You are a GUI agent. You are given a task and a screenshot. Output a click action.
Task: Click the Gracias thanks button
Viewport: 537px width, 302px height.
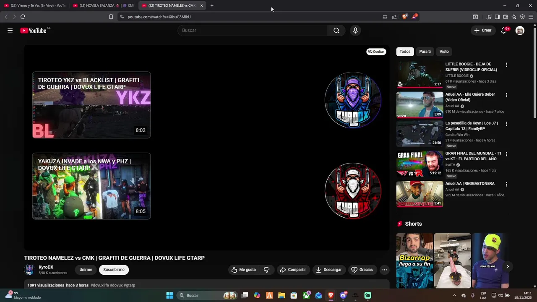tap(362, 270)
